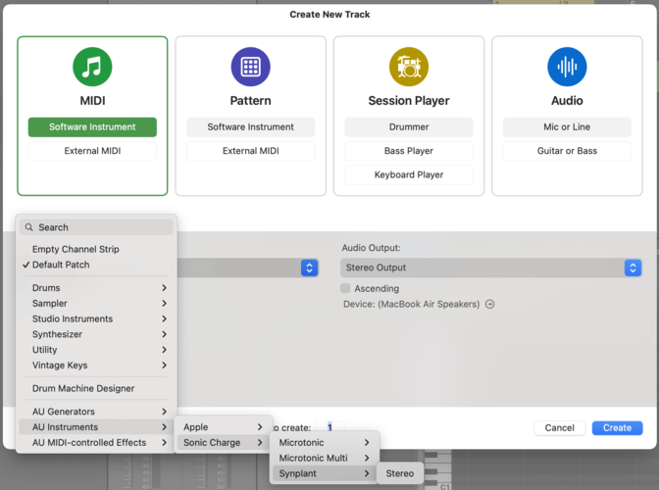The width and height of the screenshot is (659, 490).
Task: Click the Session Player drum kit icon
Action: 408,67
